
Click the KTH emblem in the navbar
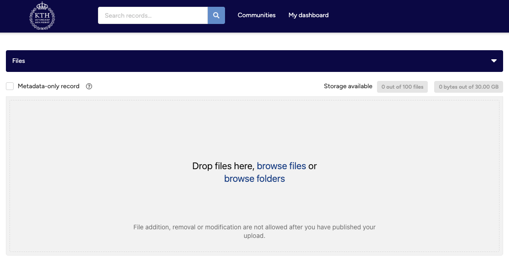[42, 16]
